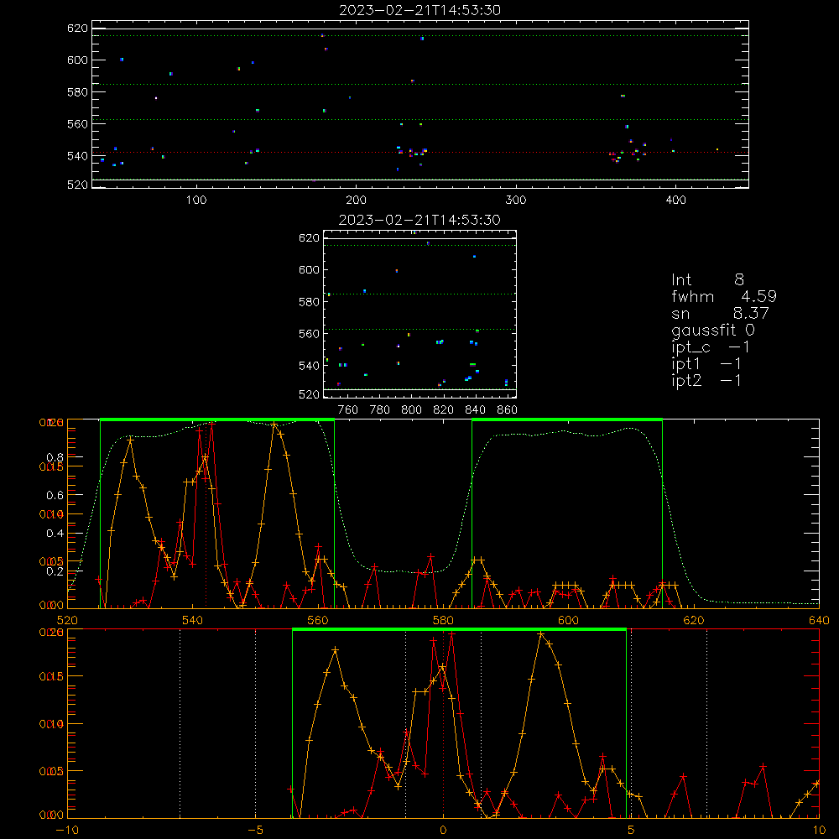The width and height of the screenshot is (839, 839).
Task: Click the 540 y-axis label of middle plot
Action: click(309, 366)
